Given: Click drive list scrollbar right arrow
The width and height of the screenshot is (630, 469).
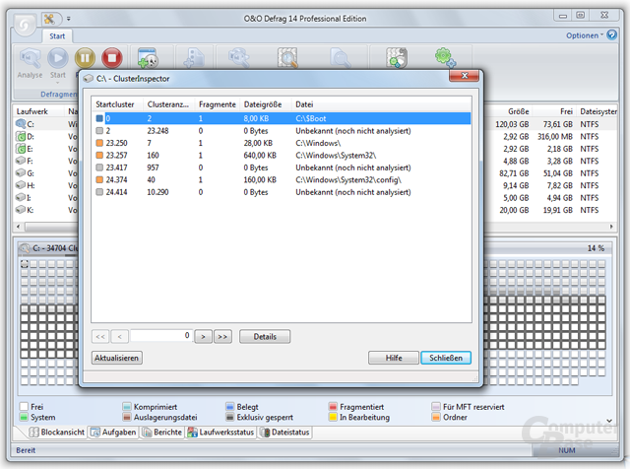Looking at the screenshot, I should click(x=611, y=227).
